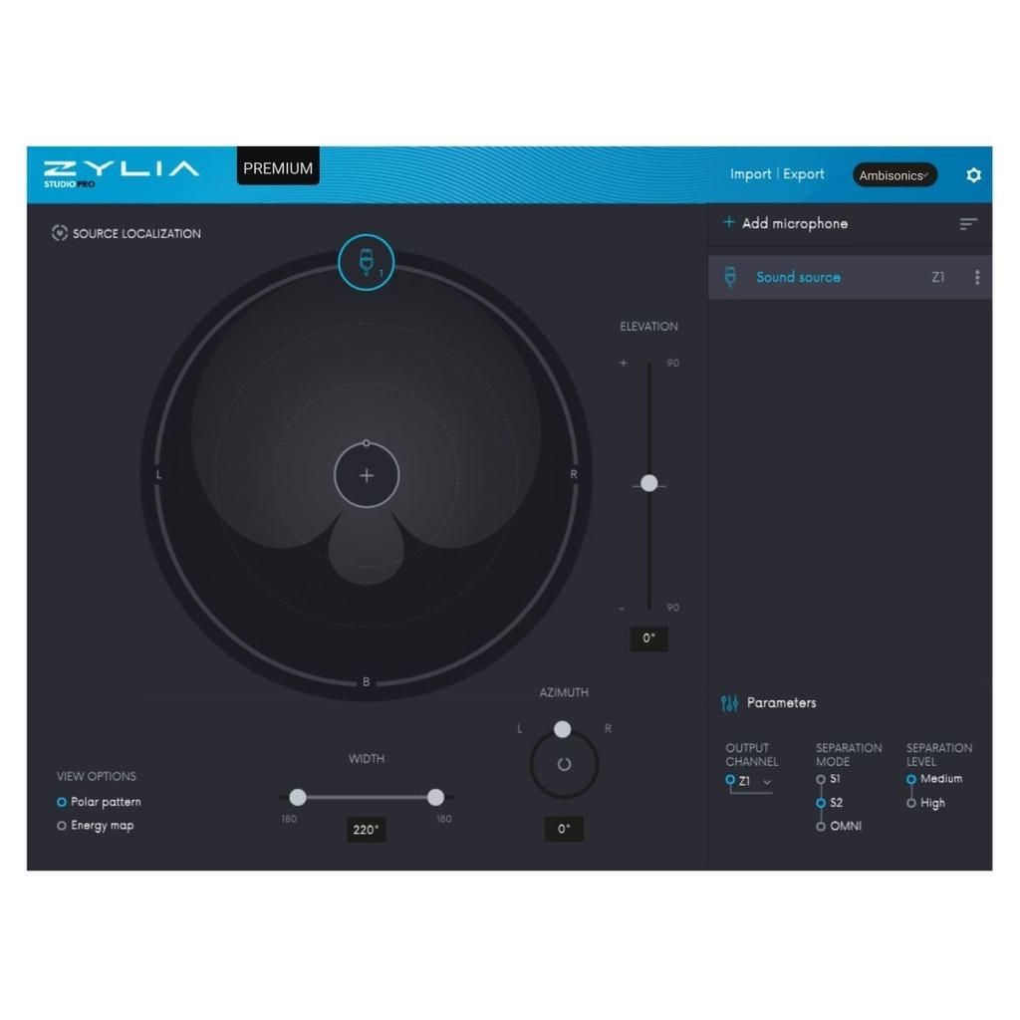Open the sort list icon in microphone panel
1020x1020 pixels.
point(967,224)
